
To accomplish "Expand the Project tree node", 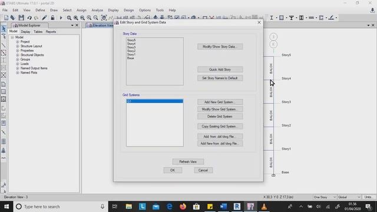I will (17, 42).
